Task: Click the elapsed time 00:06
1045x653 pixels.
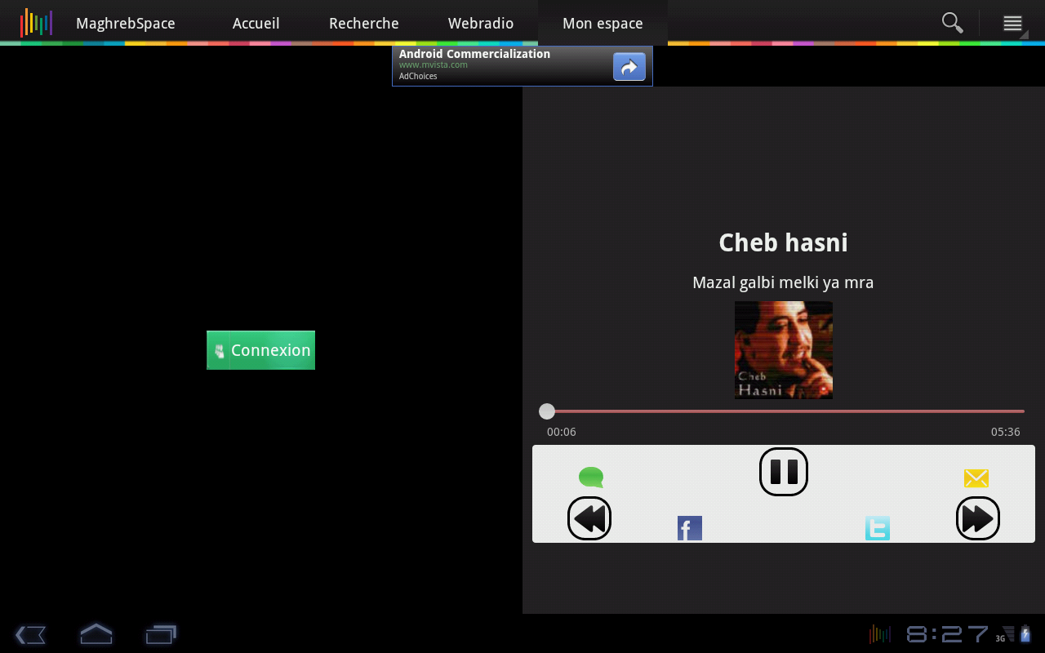Action: coord(562,432)
